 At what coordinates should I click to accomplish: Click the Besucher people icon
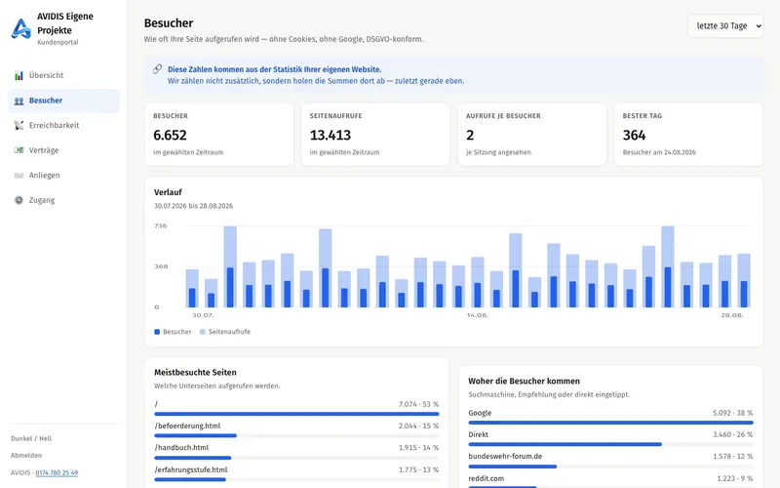tap(19, 101)
